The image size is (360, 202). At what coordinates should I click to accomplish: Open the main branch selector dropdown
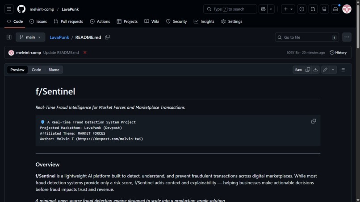pyautogui.click(x=30, y=37)
